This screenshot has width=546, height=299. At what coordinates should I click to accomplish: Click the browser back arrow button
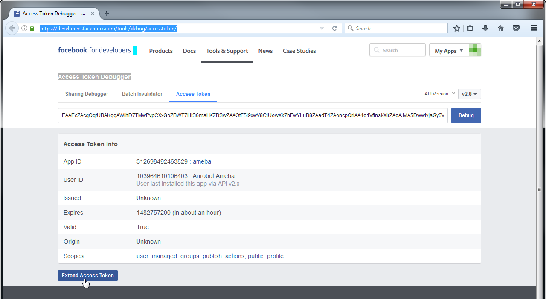(x=12, y=28)
